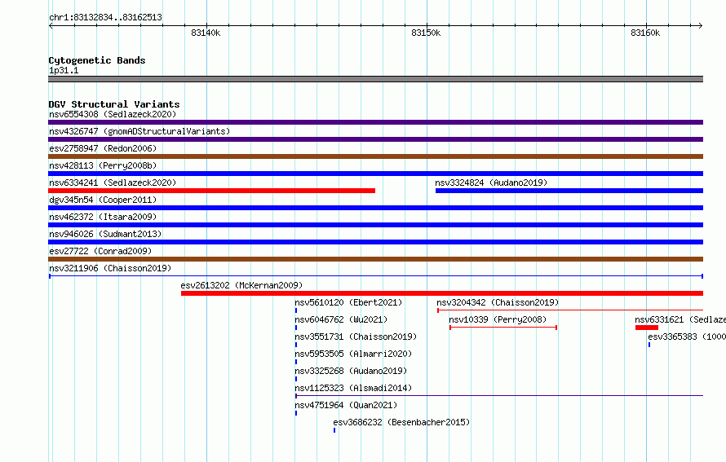This screenshot has width=726, height=462.
Task: Click the 1p31.1 band label
Action: (64, 70)
